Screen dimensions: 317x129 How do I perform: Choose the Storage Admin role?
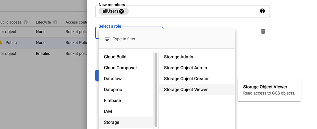(x=197, y=57)
